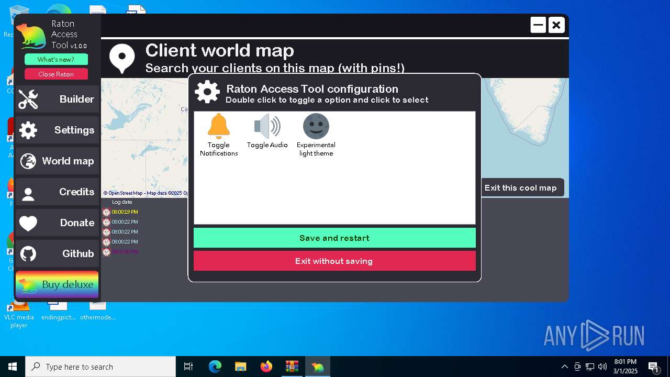Open the Github link section
The width and height of the screenshot is (670, 377).
pyautogui.click(x=57, y=253)
